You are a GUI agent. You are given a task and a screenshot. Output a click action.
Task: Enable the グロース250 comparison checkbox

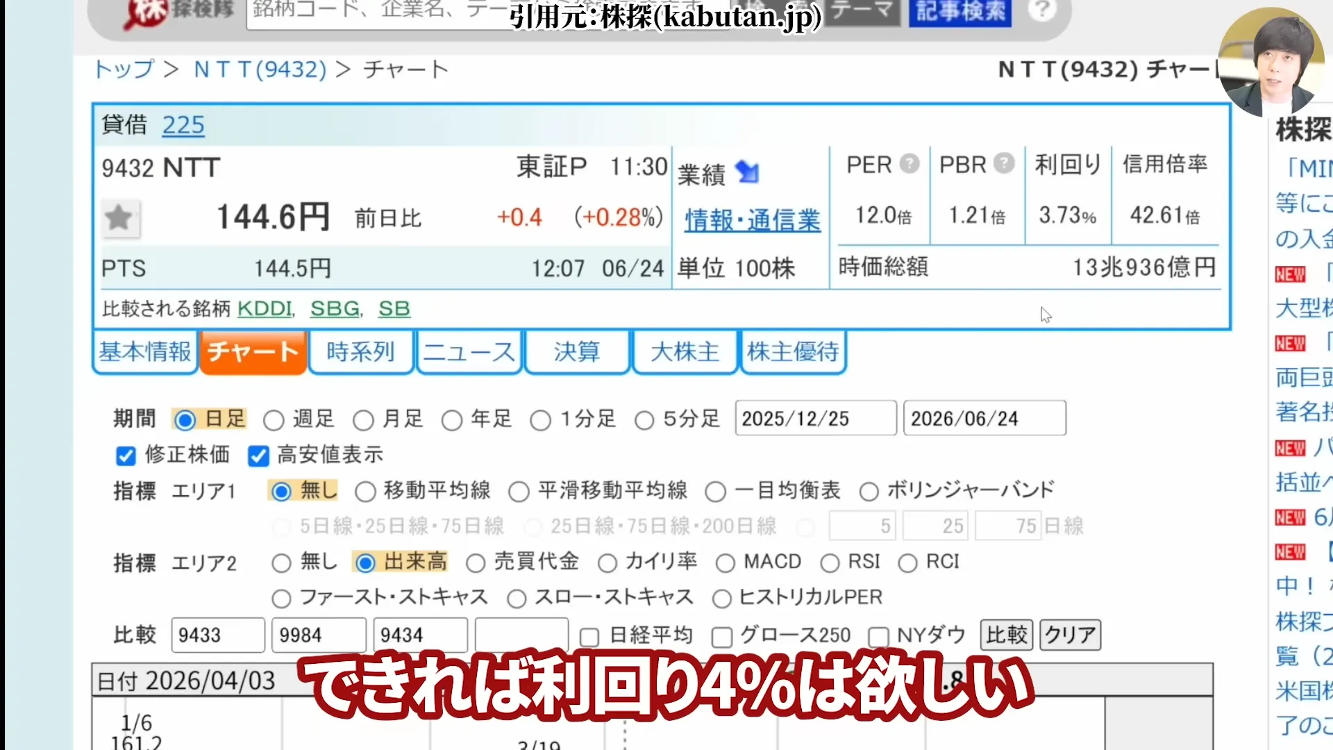pos(722,637)
